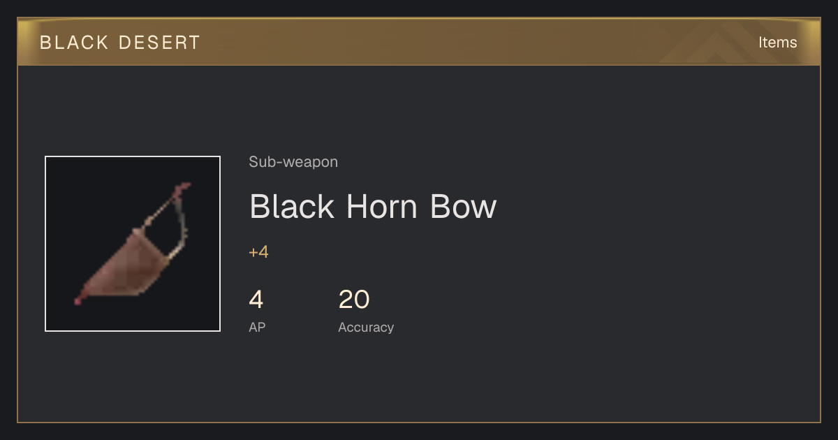Click the AP value 4
This screenshot has height=440, width=838.
[x=256, y=300]
